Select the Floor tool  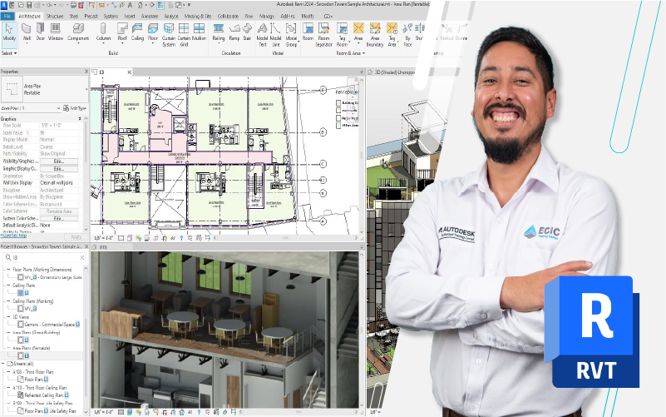pos(152,32)
